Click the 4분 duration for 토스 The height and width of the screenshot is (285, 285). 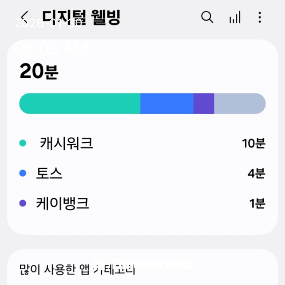256,173
